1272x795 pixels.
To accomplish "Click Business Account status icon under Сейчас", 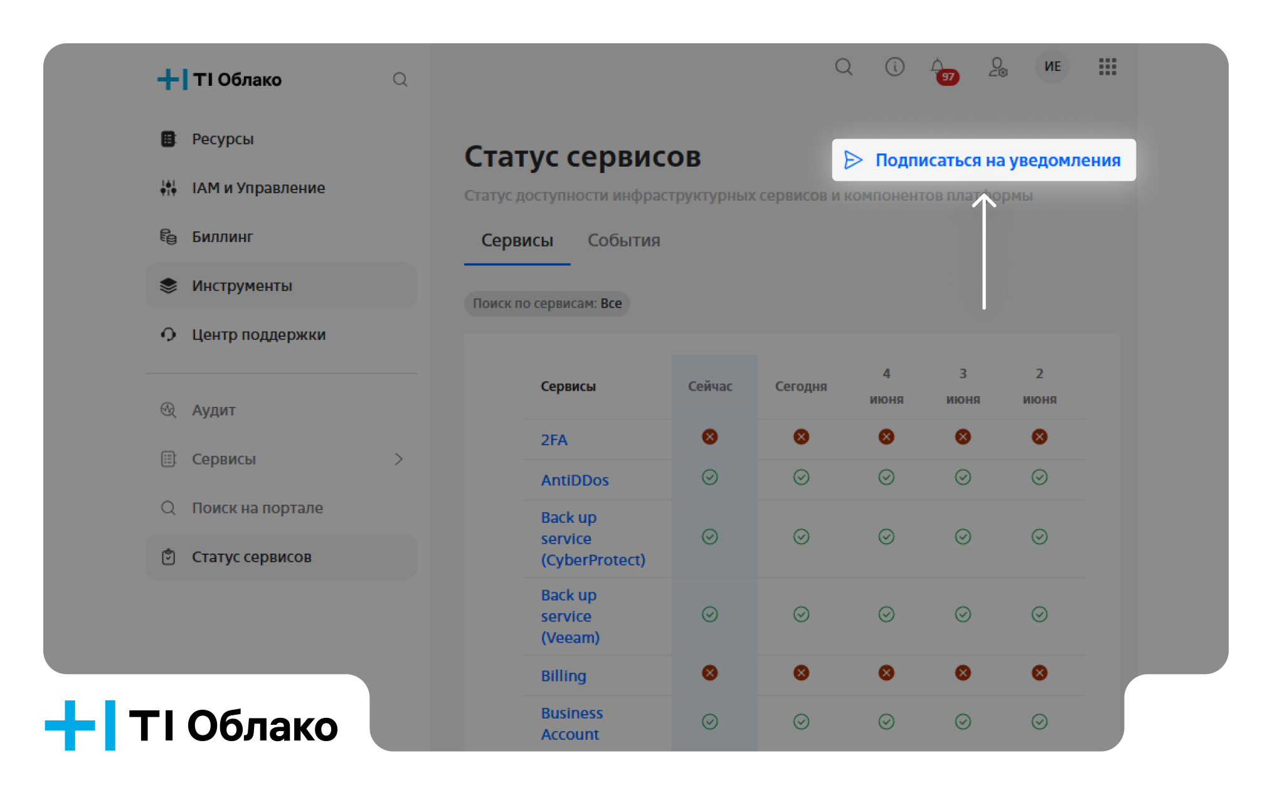I will [710, 722].
